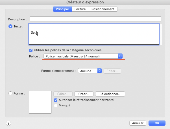Click the Sélectionner... button
The image size is (170, 129).
pos(110,94)
